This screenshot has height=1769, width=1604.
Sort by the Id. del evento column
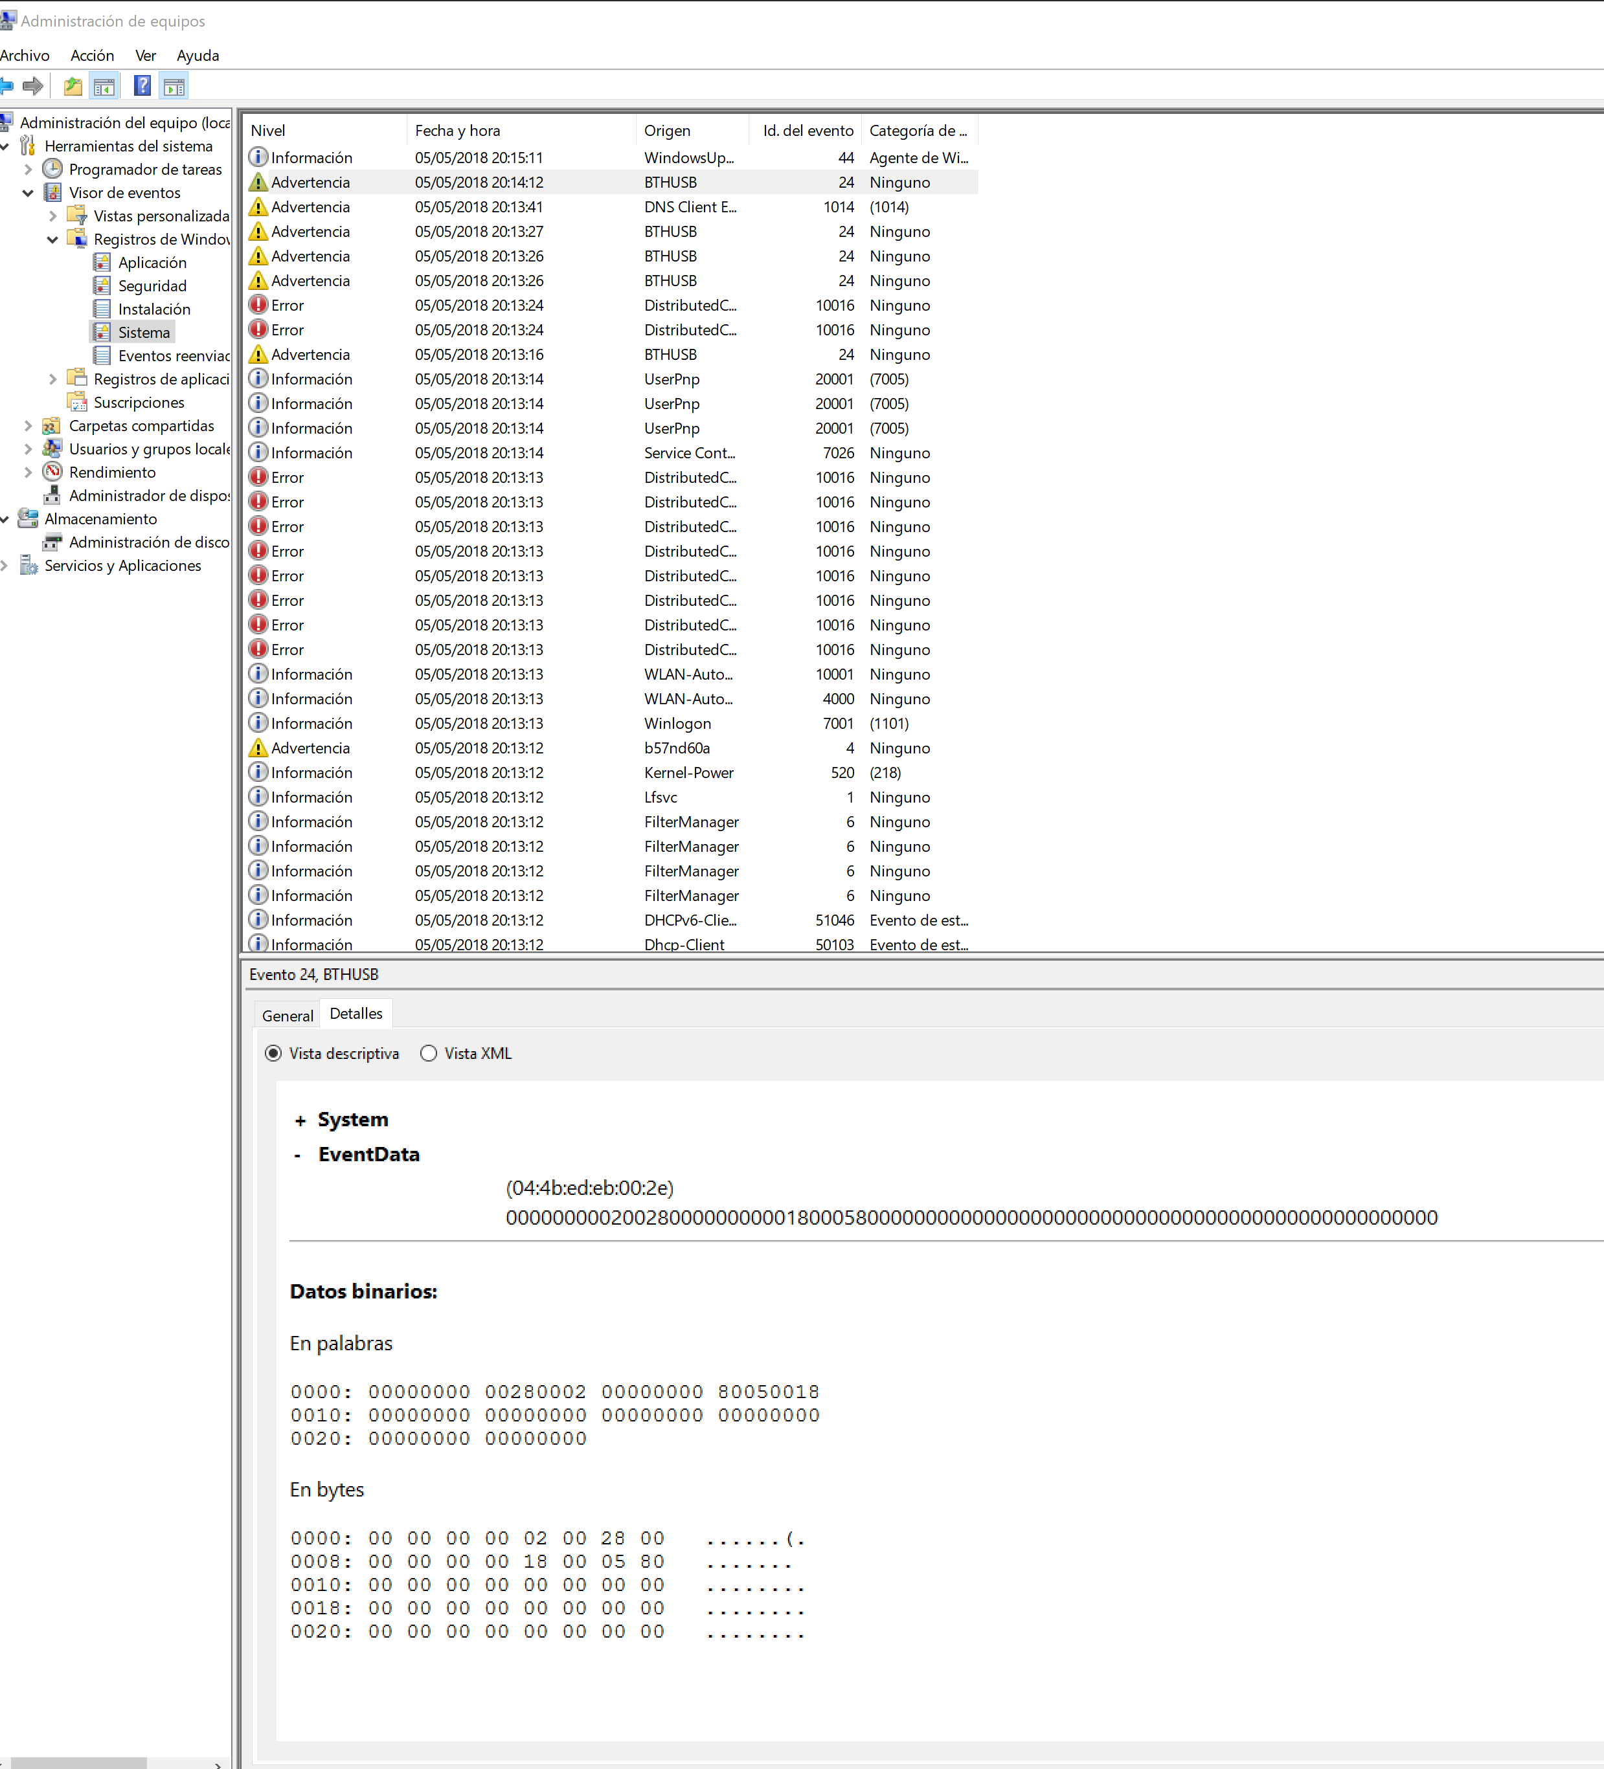(x=807, y=130)
